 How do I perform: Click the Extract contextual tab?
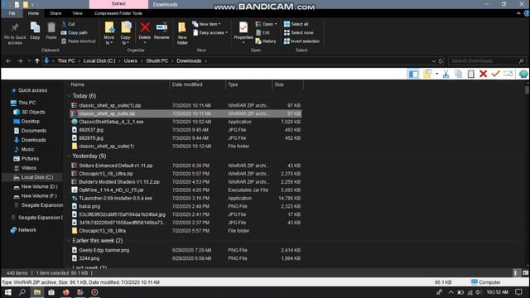118,4
